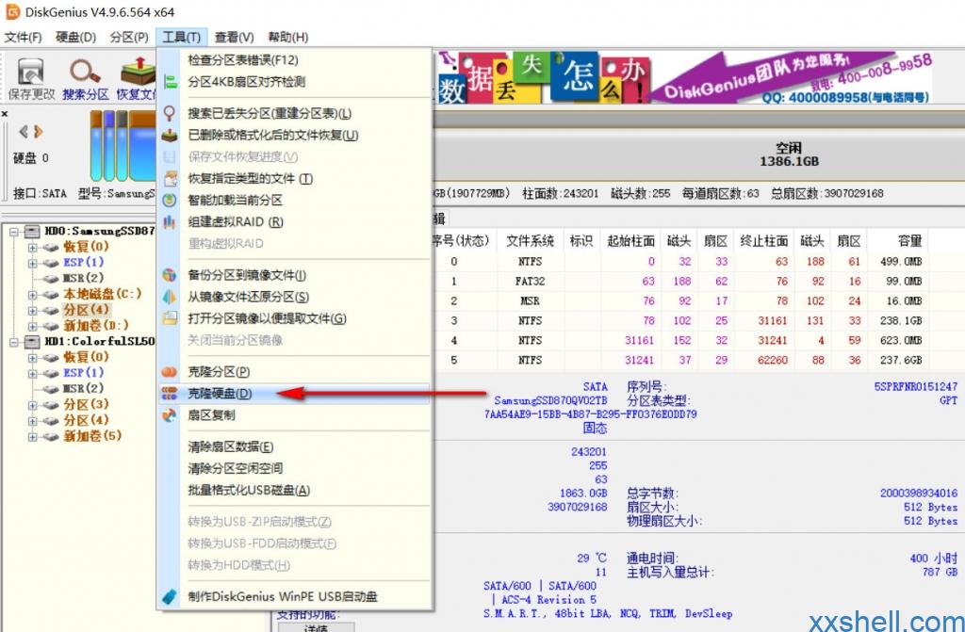Select FAT32 row in partition table
965x632 pixels.
coord(680,282)
